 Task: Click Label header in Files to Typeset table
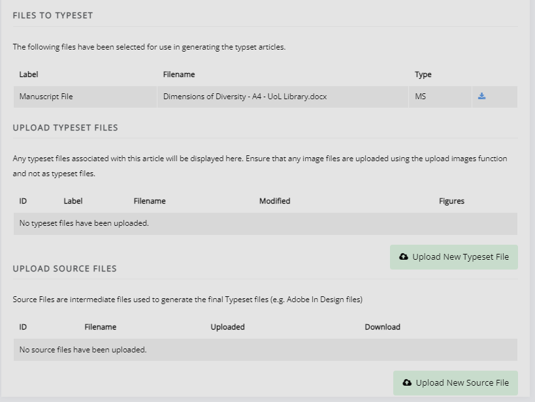point(29,74)
